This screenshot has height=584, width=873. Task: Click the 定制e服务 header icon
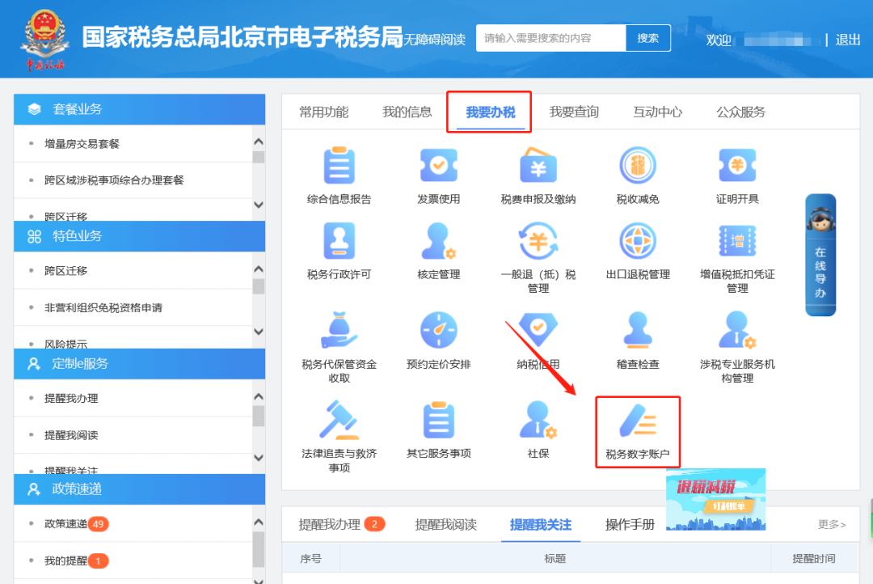tap(34, 364)
